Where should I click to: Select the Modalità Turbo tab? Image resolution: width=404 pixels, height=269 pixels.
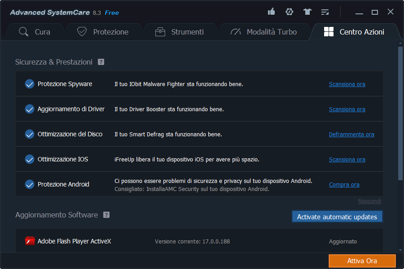tap(263, 32)
